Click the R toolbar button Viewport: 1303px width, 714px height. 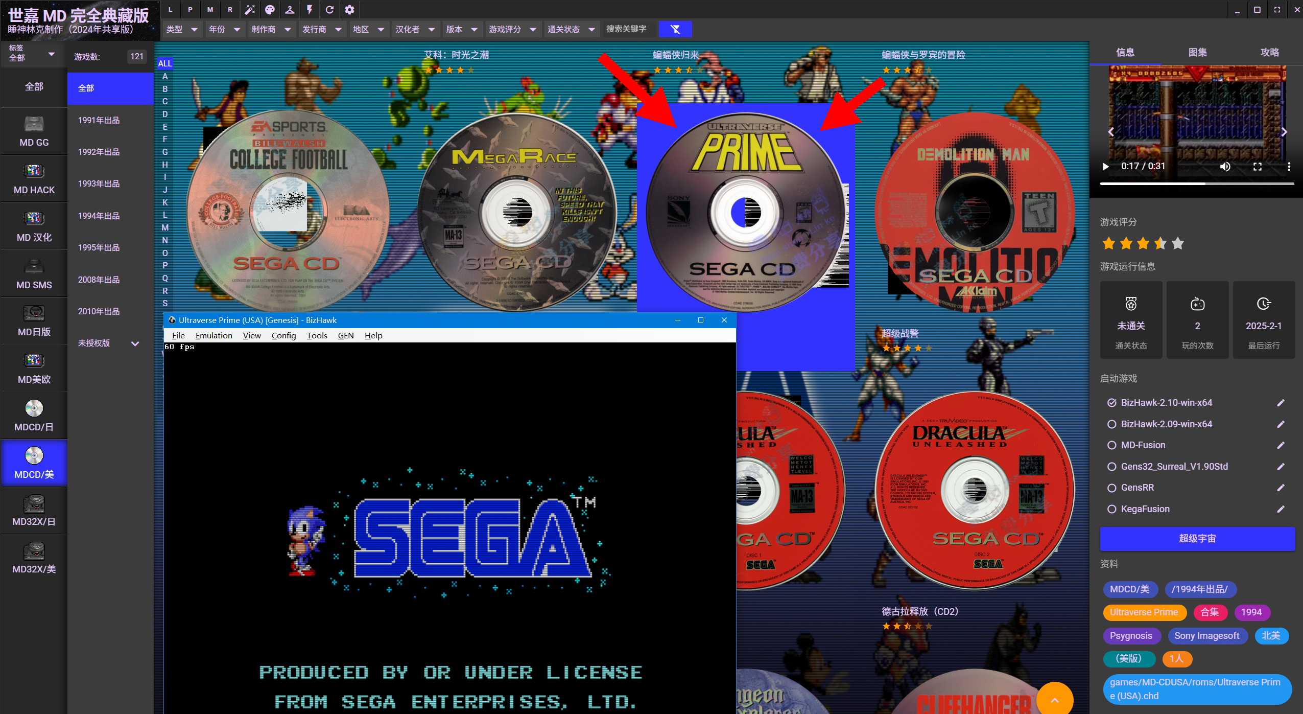tap(230, 10)
